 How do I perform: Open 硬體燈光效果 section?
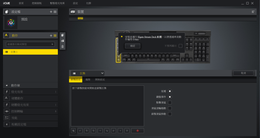(x=30, y=105)
